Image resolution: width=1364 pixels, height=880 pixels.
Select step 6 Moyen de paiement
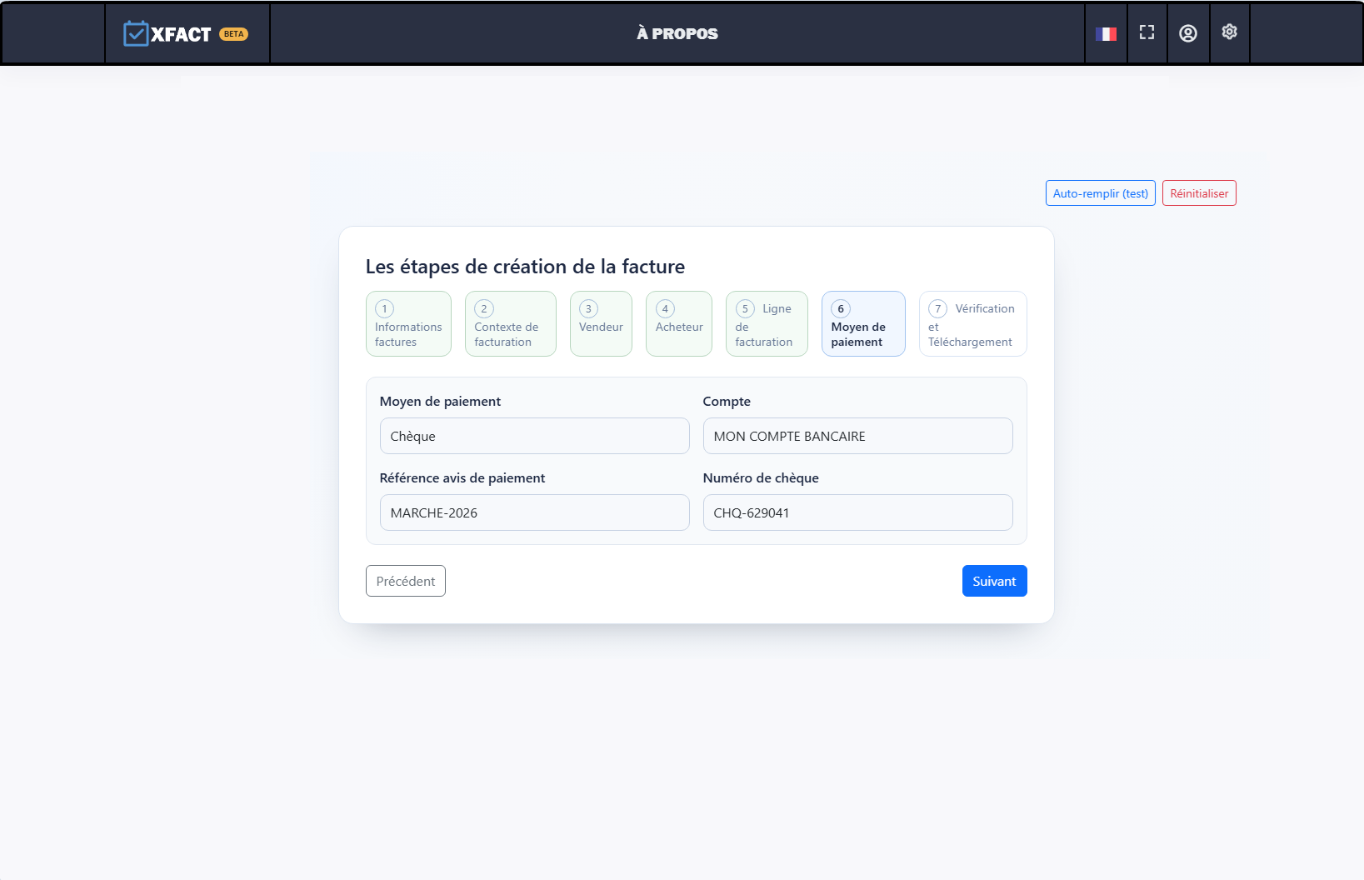coord(862,324)
